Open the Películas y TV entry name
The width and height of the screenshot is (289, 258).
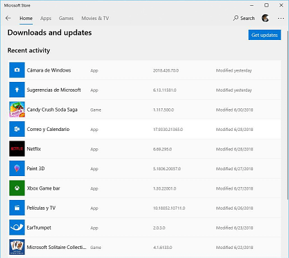[x=41, y=208]
